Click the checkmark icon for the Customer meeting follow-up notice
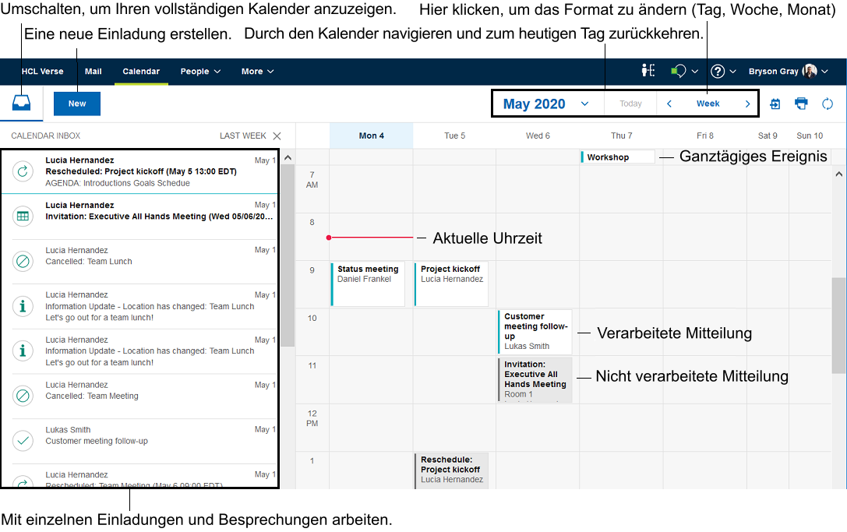847x532 pixels. coord(23,441)
